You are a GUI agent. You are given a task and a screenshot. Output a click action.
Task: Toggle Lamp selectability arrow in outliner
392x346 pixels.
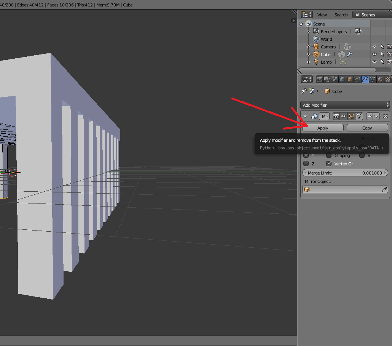pyautogui.click(x=382, y=62)
